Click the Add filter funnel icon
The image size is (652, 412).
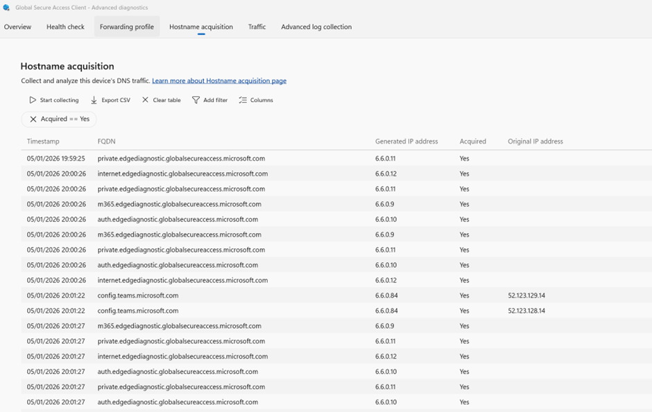[196, 100]
